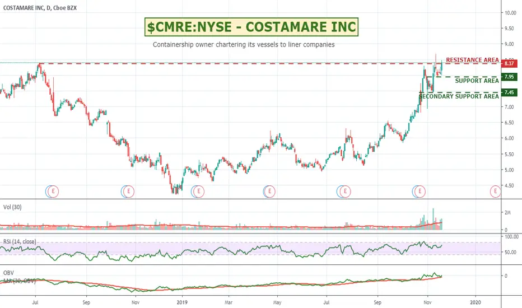Click the 5.00 price axis label
522x308 pixels.
[509, 170]
